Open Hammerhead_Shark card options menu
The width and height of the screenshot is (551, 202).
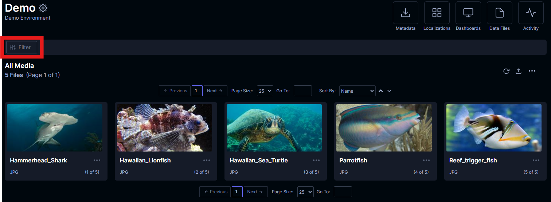(x=97, y=160)
